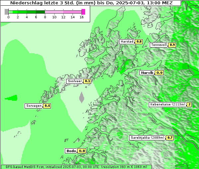Click the Kebenekaise (2113m) label
This screenshot has width=199, height=169.
point(167,104)
